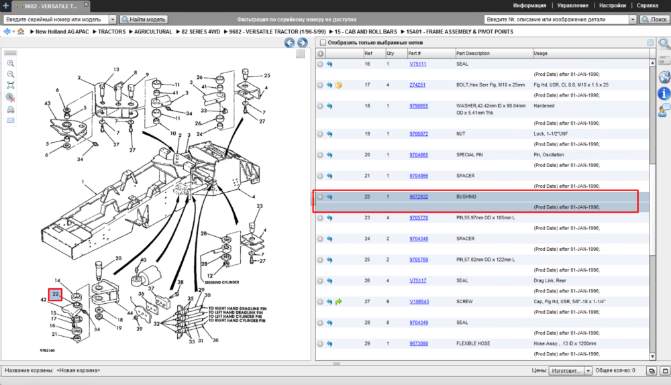Select callout 22 on the diagram

(56, 294)
